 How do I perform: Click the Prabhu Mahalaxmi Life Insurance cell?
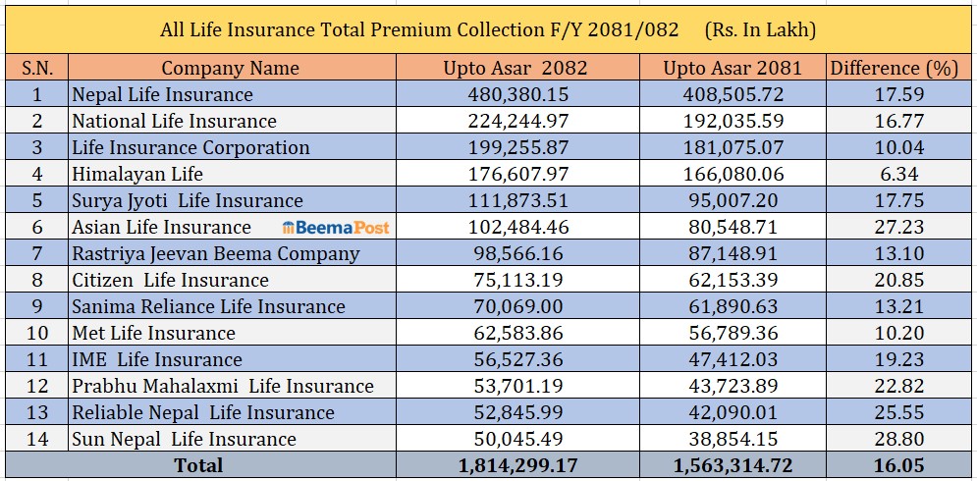[x=223, y=386]
